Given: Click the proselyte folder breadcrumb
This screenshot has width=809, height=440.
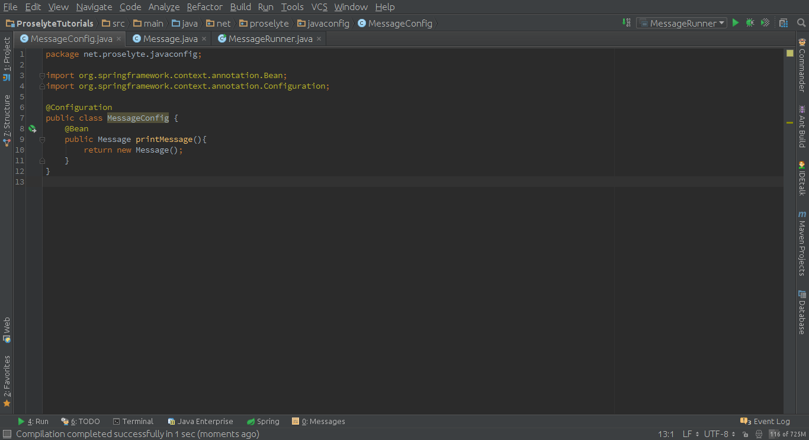Looking at the screenshot, I should point(264,24).
